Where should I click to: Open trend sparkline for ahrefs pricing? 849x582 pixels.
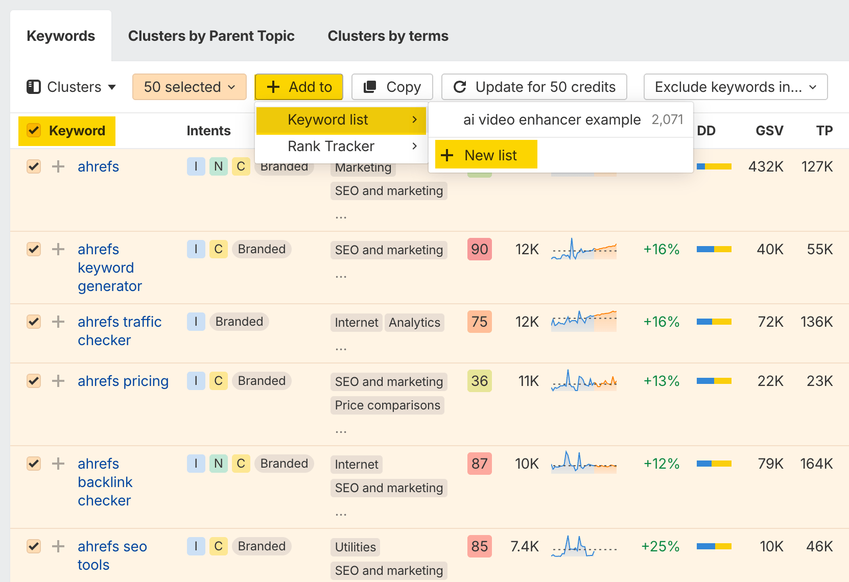point(584,381)
